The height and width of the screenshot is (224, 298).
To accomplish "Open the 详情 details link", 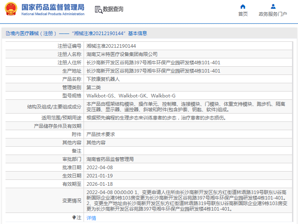I will 91,218.
